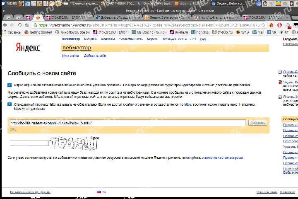
Task: Open the hongkiat bookmark
Action: pos(200,32)
